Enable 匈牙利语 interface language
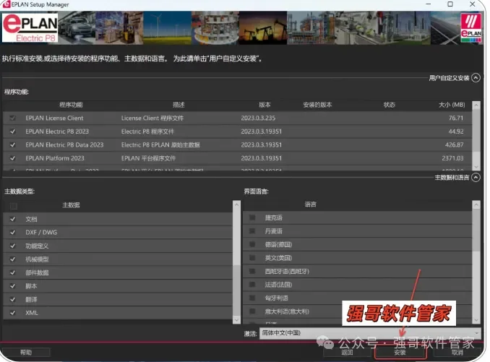This screenshot has width=490, height=362. coord(252,298)
